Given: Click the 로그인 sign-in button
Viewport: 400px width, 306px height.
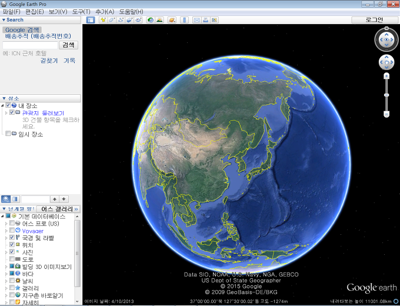Looking at the screenshot, I should [x=374, y=20].
